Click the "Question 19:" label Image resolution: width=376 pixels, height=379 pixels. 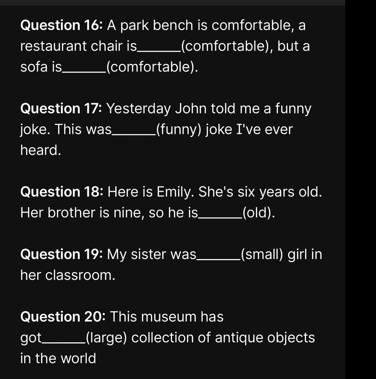click(x=61, y=254)
